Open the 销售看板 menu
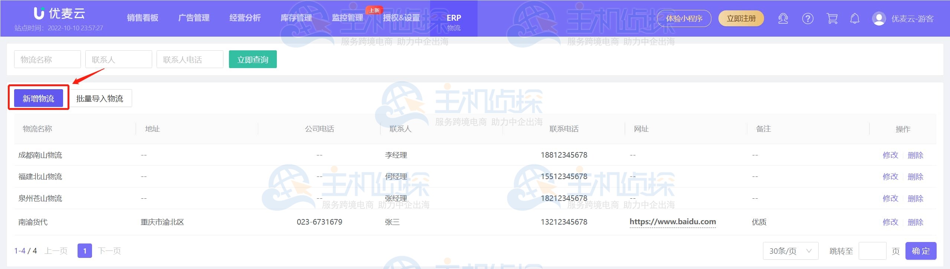The width and height of the screenshot is (950, 269). (x=142, y=18)
